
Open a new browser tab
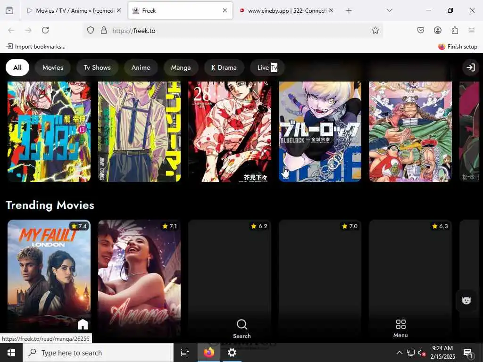349,11
